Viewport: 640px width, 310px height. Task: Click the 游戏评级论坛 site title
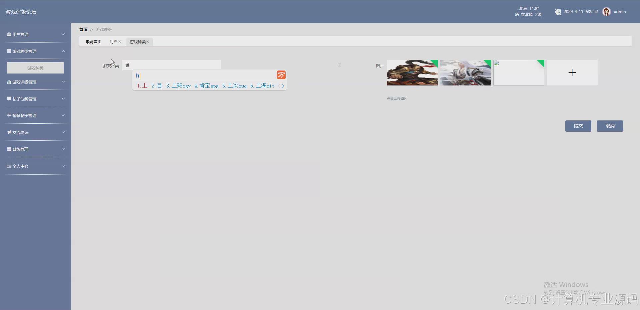pyautogui.click(x=21, y=12)
